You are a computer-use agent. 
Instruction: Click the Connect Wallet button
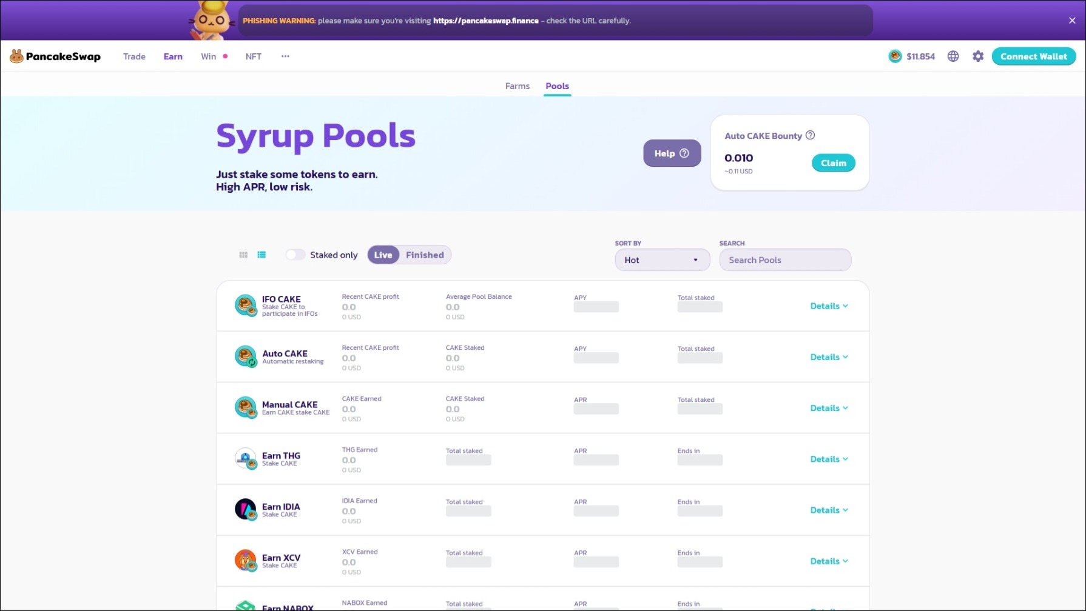click(x=1033, y=56)
